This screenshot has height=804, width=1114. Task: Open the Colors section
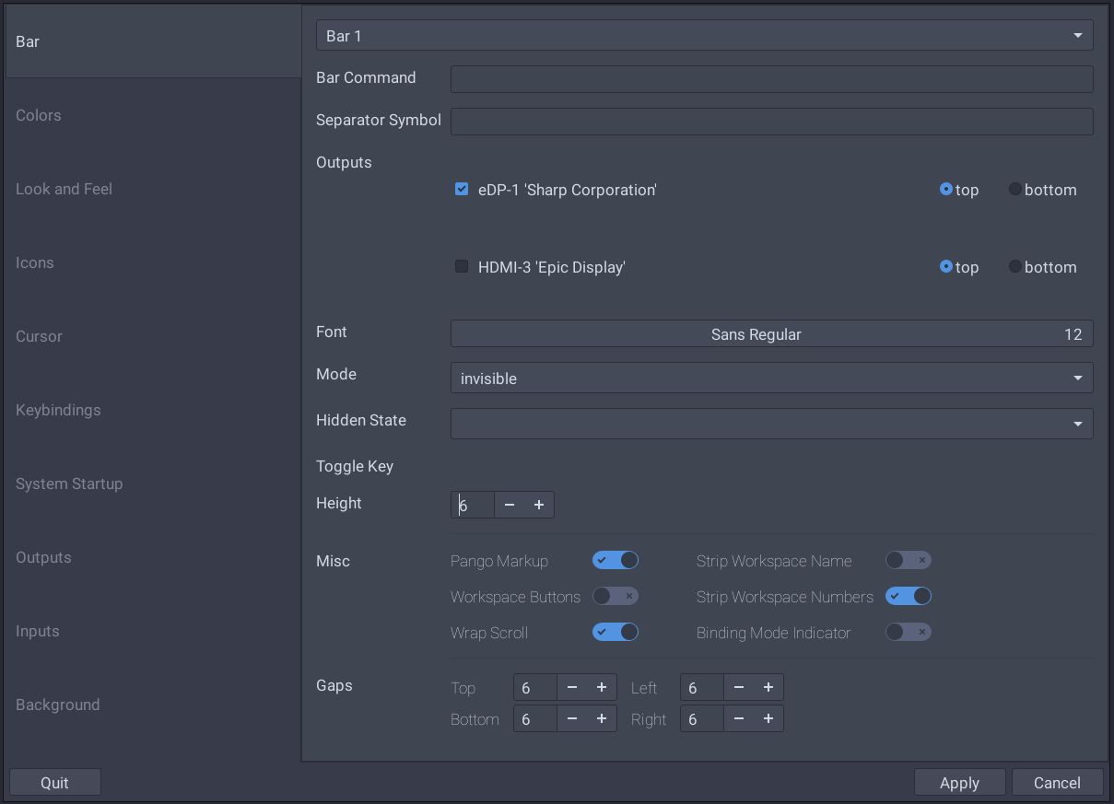38,115
